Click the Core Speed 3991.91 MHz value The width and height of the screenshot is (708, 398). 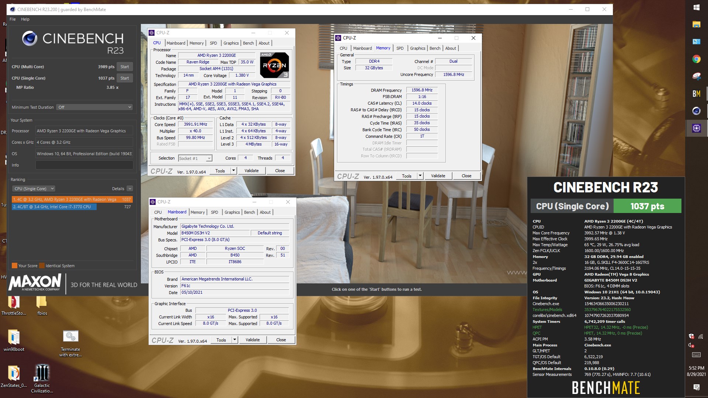[x=195, y=125]
